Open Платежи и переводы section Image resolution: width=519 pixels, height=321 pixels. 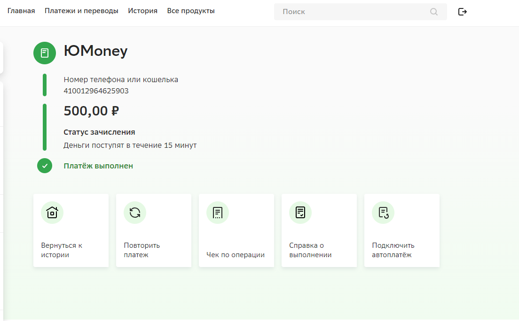pyautogui.click(x=81, y=11)
